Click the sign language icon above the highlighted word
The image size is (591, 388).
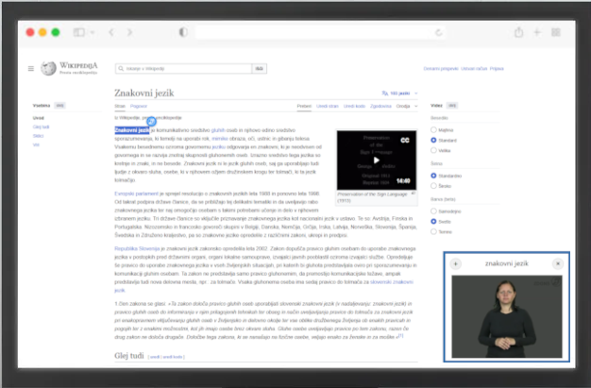point(151,121)
